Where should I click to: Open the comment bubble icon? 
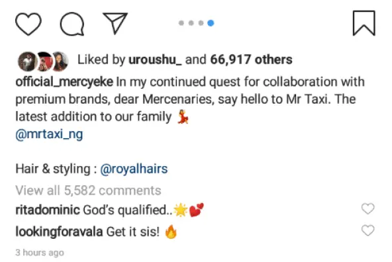tap(72, 24)
